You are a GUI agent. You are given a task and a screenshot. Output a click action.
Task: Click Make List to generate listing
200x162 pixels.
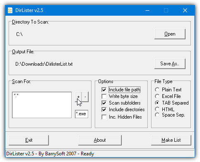click(171, 140)
